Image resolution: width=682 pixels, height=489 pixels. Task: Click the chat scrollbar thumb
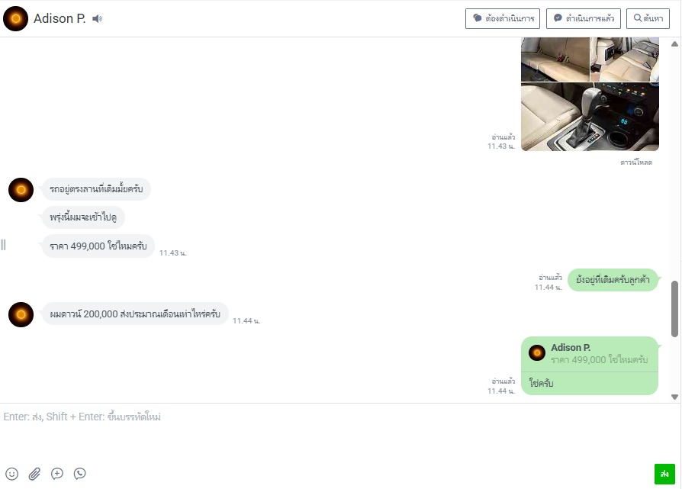(x=674, y=309)
